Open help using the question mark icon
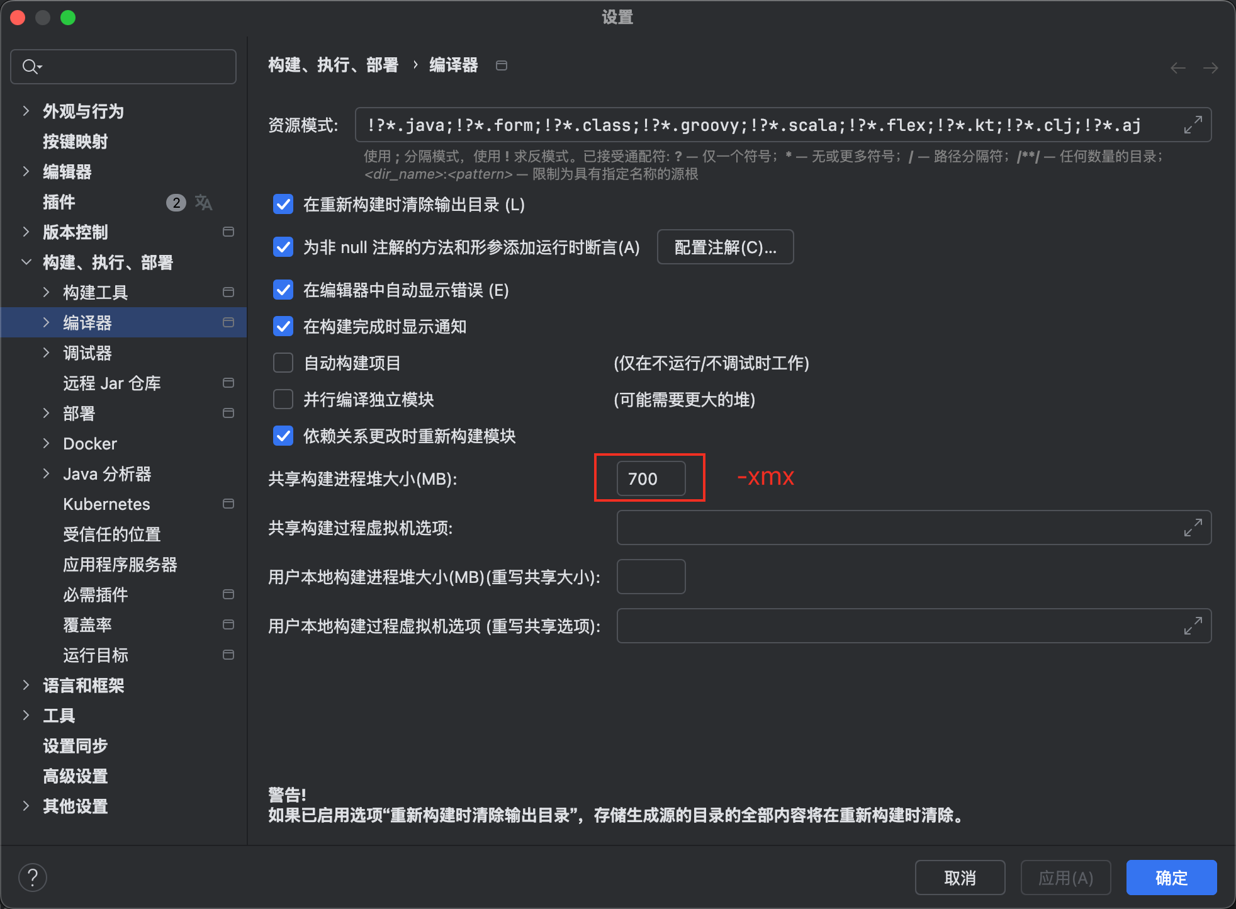Viewport: 1236px width, 909px height. pos(33,877)
